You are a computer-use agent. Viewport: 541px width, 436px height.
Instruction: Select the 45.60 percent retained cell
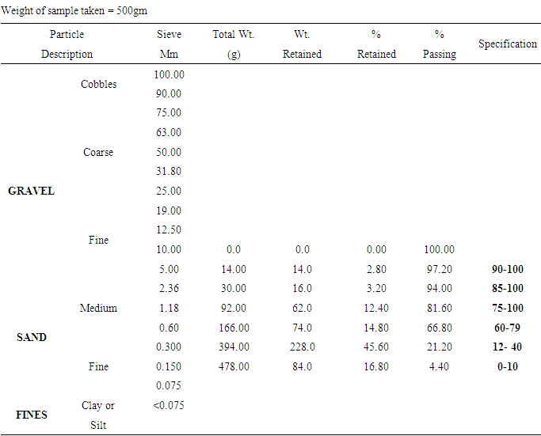pos(376,347)
